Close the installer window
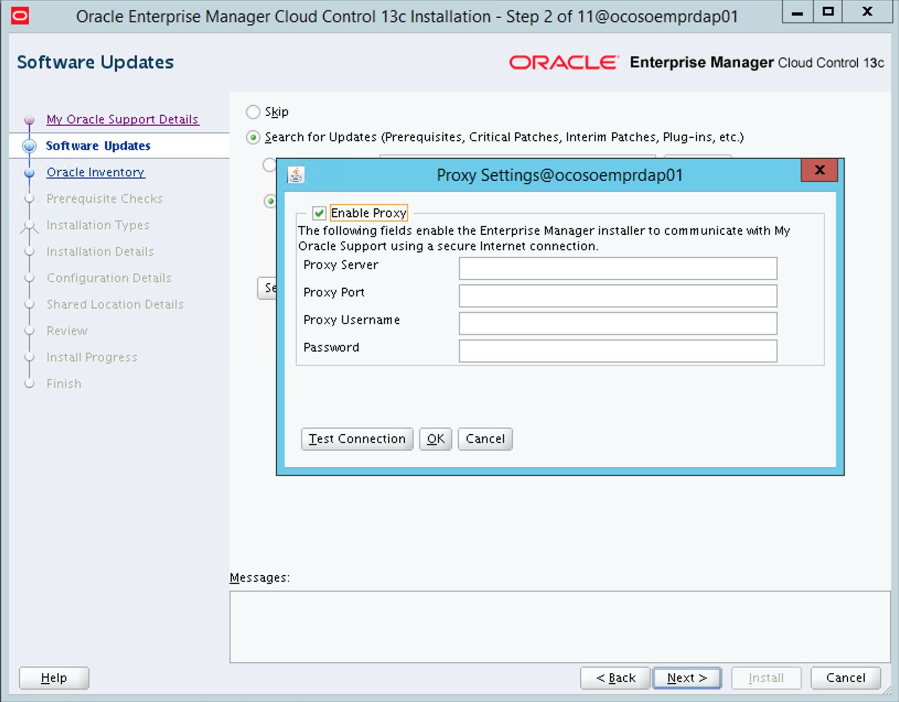899x702 pixels. click(x=867, y=12)
